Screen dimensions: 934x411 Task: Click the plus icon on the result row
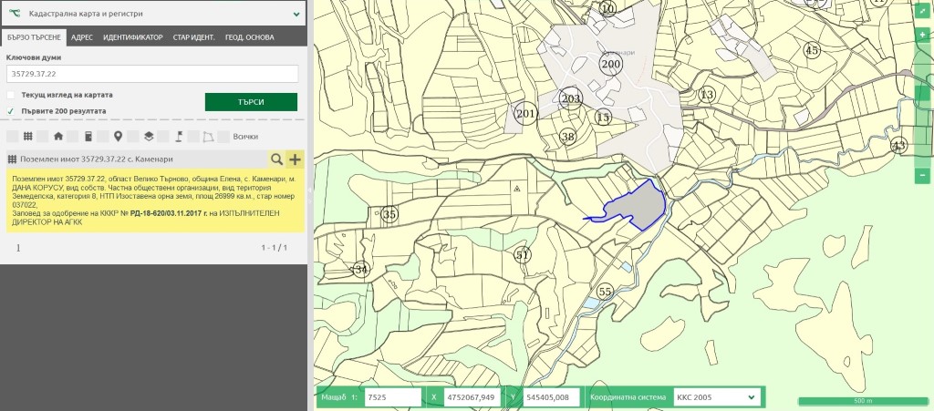coord(295,159)
